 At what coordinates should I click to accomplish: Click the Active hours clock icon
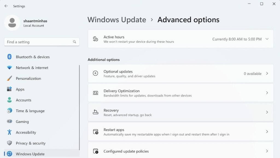[x=95, y=39]
